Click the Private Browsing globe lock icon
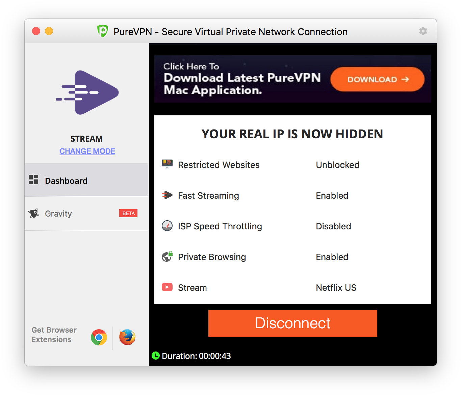The width and height of the screenshot is (461, 395). (167, 256)
